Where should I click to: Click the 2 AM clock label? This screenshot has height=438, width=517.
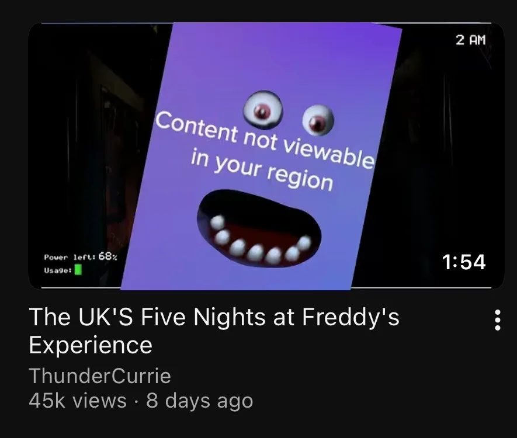click(470, 40)
